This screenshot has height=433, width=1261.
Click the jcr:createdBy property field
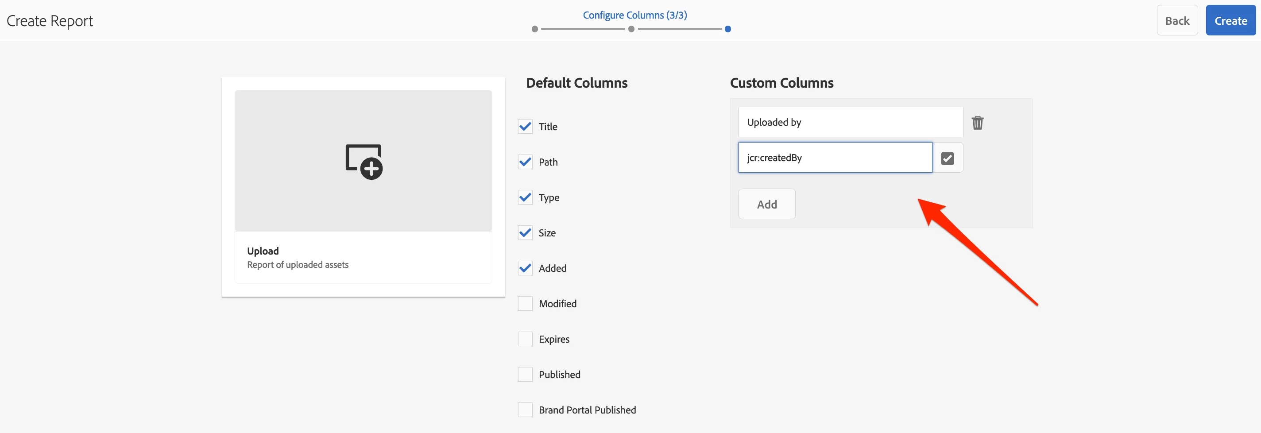835,158
